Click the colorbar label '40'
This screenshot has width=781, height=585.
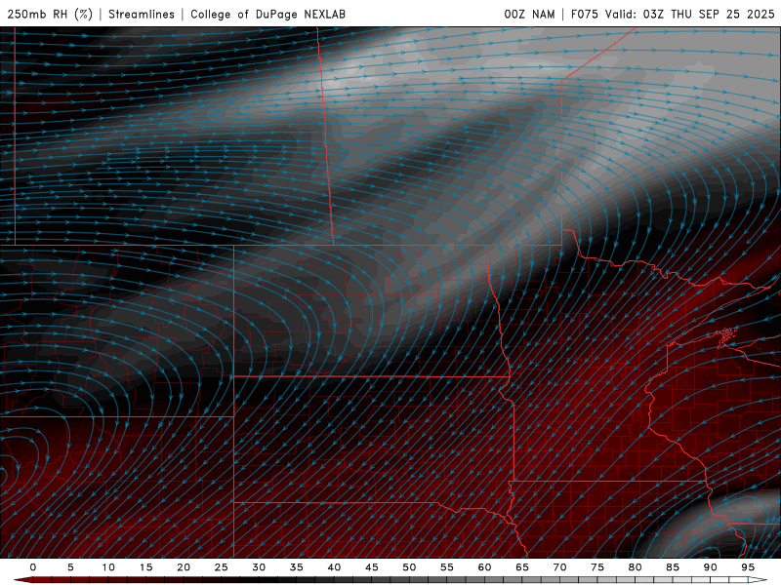pyautogui.click(x=334, y=567)
